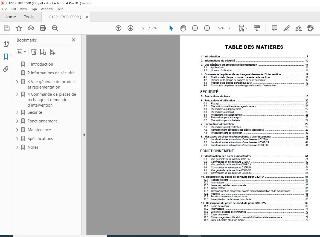320x237 pixels.
Task: Expand the '3 Vue générale du produit' bookmark
Action: click(17, 82)
